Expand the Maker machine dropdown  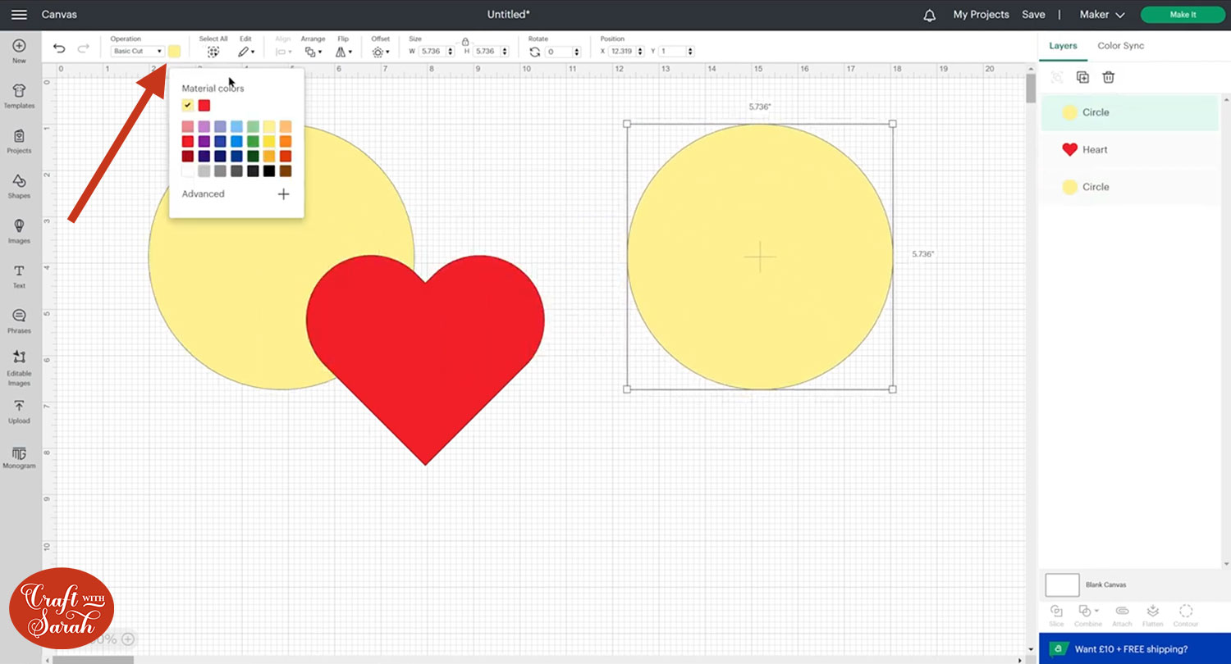click(x=1101, y=15)
